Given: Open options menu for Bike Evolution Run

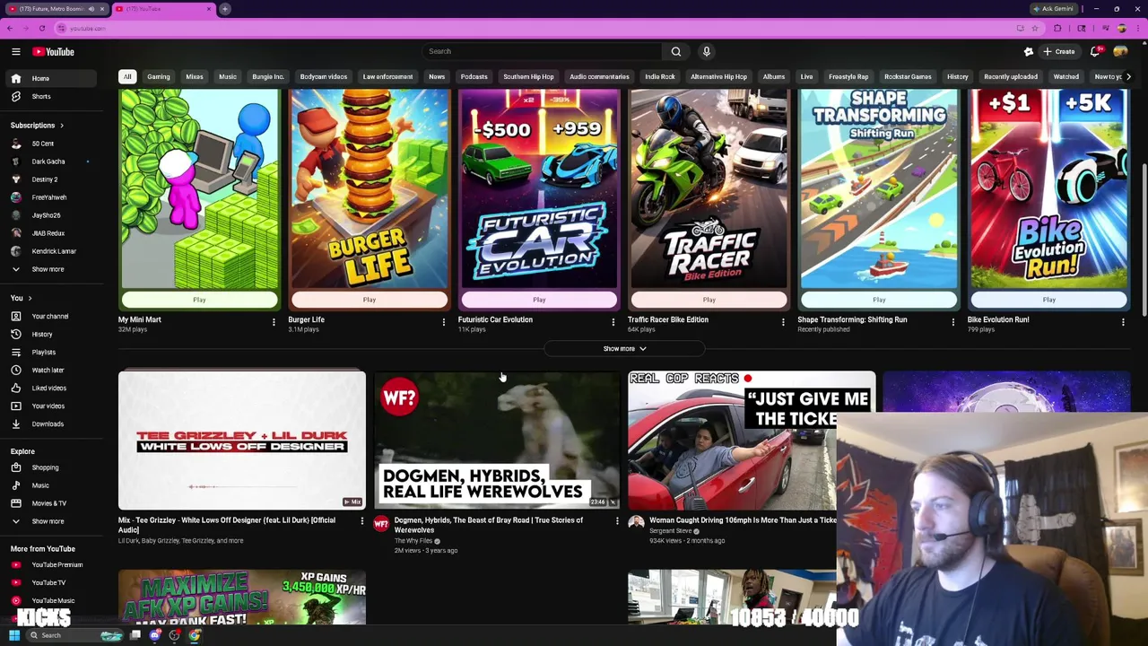Looking at the screenshot, I should pyautogui.click(x=1123, y=321).
